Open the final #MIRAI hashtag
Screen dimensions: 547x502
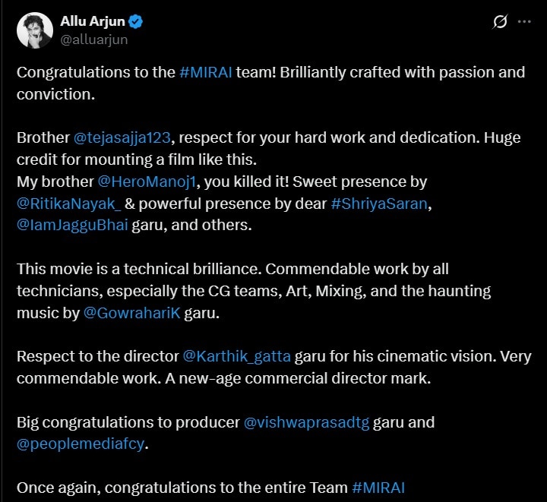[x=384, y=488]
